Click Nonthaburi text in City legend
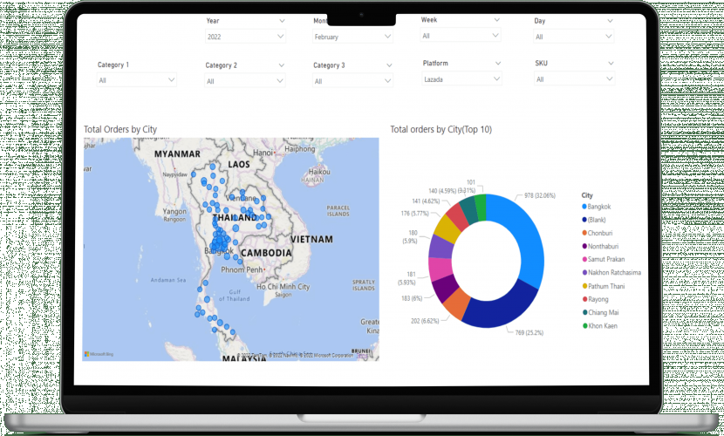The width and height of the screenshot is (724, 436). [603, 247]
